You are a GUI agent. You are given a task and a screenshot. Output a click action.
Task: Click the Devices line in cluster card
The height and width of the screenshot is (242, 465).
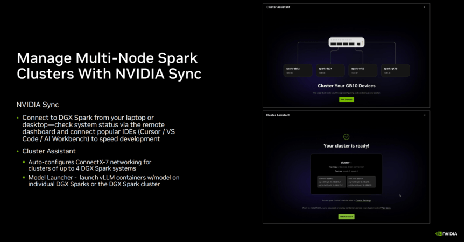(x=347, y=171)
